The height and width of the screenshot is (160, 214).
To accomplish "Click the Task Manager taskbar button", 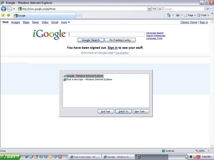I will (151, 157).
